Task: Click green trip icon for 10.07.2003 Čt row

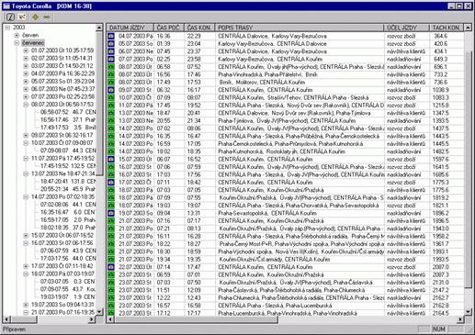Action: tap(111, 97)
